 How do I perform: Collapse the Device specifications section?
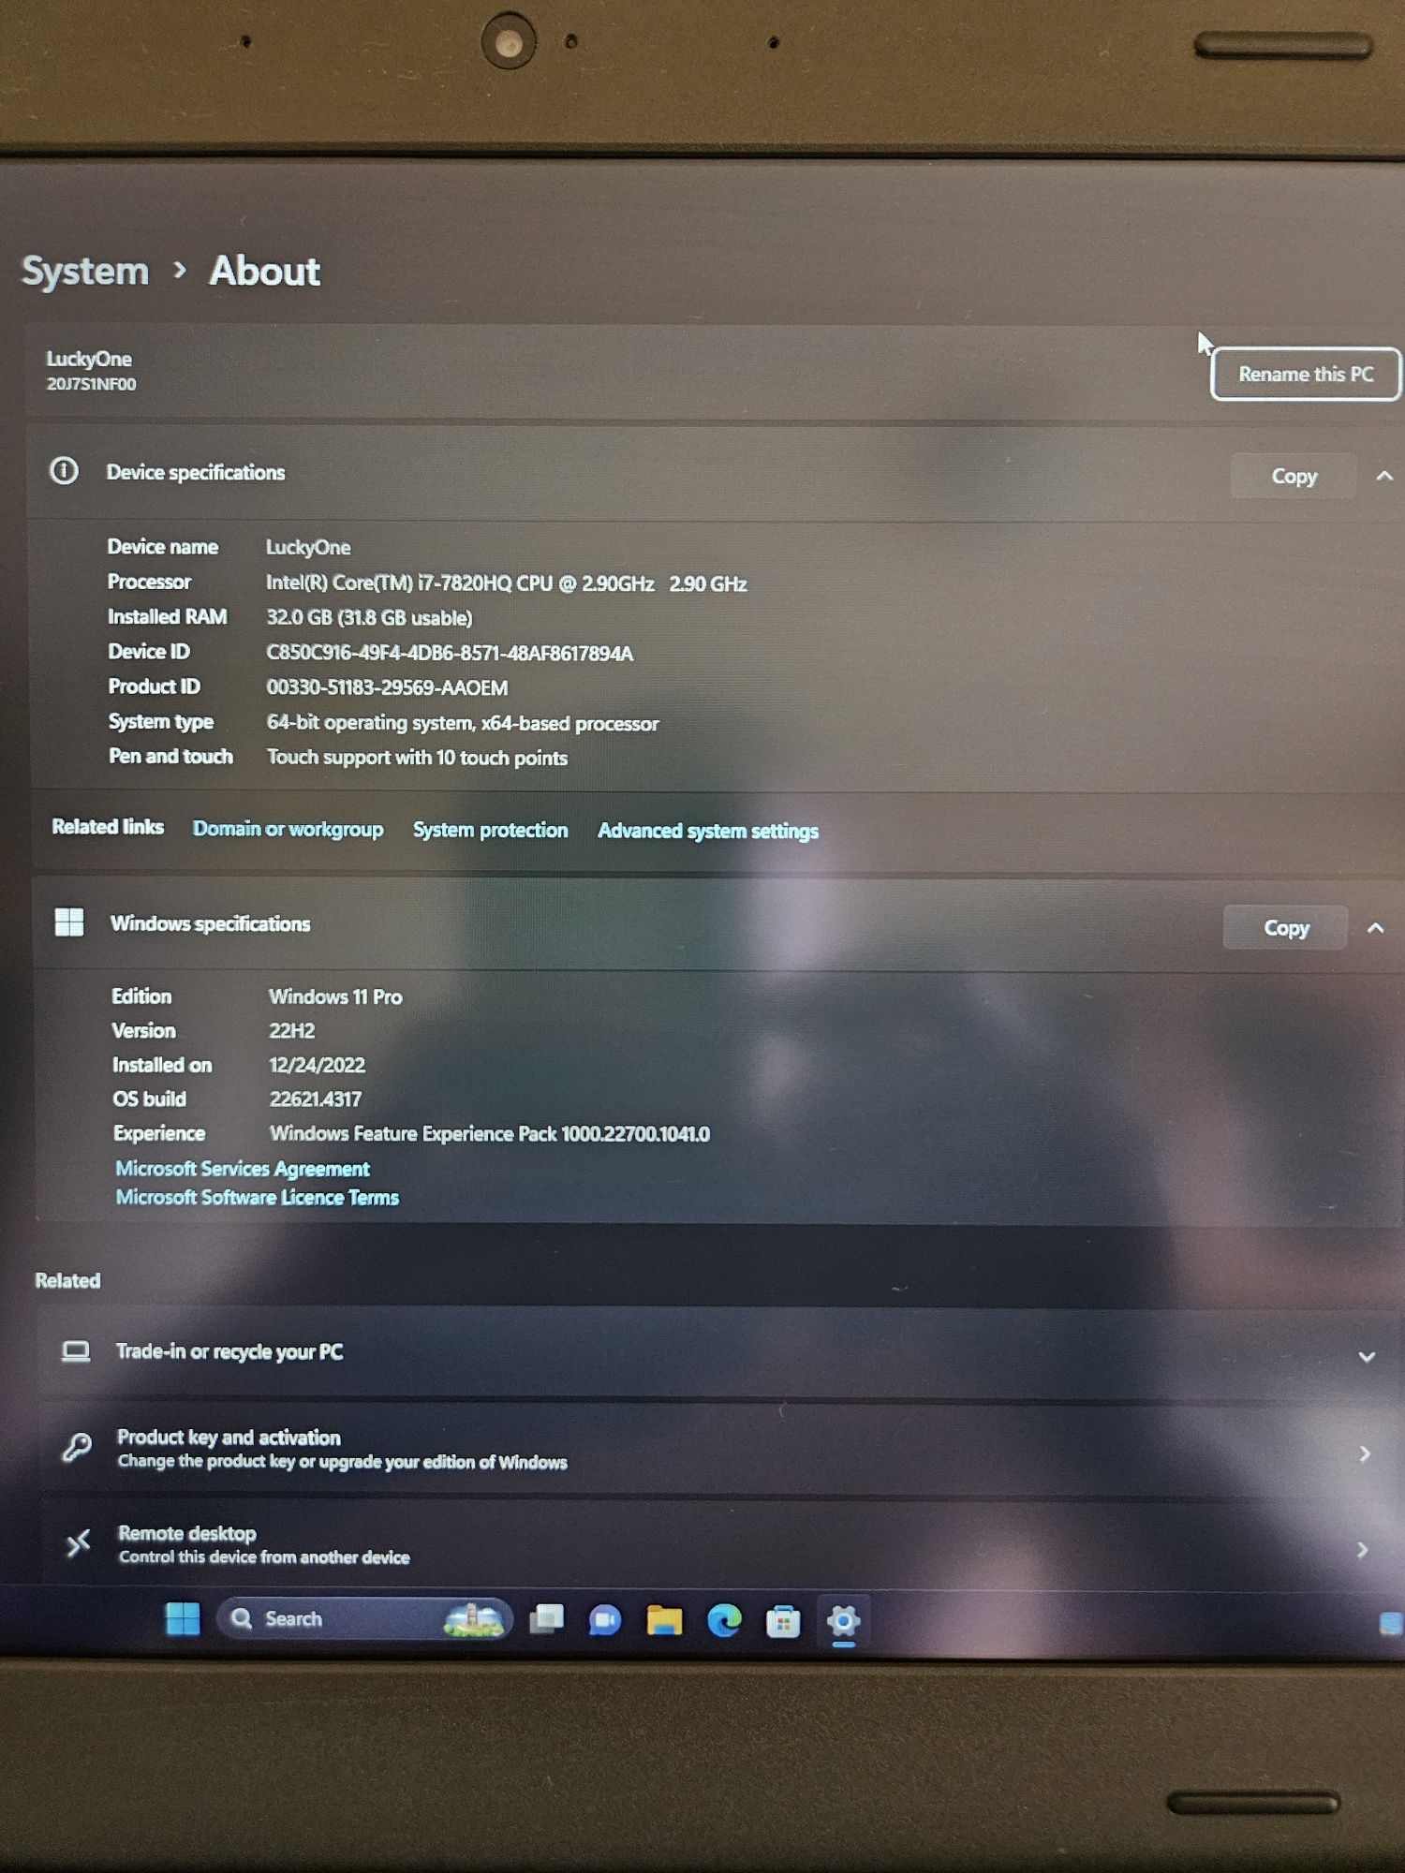click(1384, 476)
